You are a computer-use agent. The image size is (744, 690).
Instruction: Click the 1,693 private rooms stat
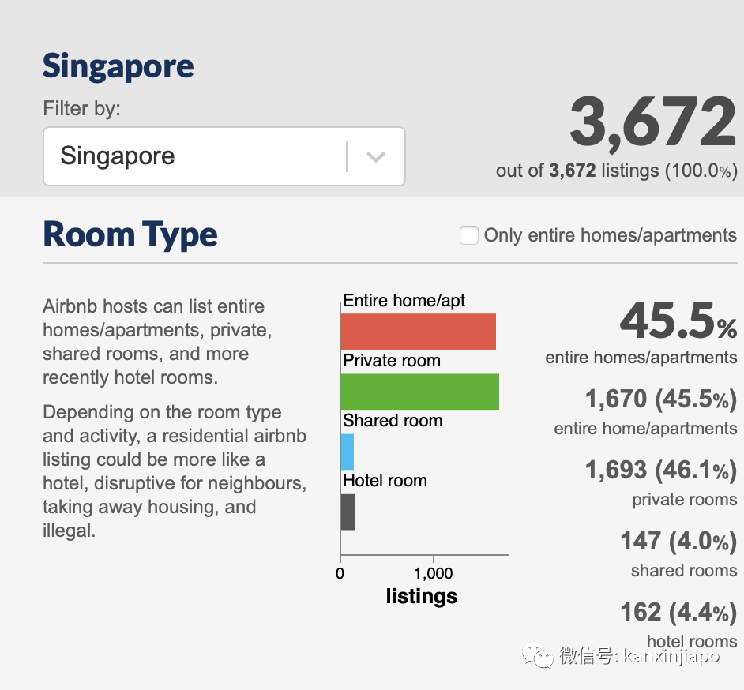tap(660, 471)
